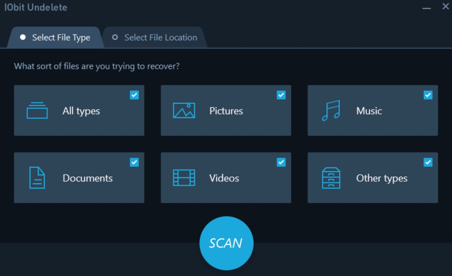Choose the Documents label
This screenshot has width=452, height=276.
tap(88, 178)
